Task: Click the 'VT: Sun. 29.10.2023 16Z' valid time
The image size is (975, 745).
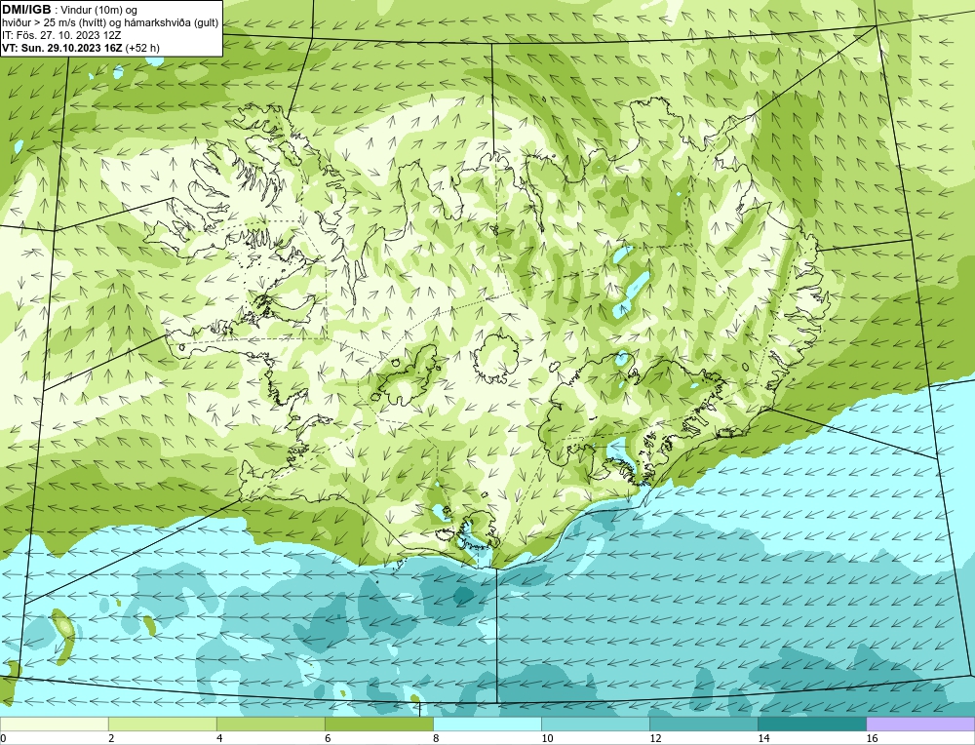Action: pos(62,48)
